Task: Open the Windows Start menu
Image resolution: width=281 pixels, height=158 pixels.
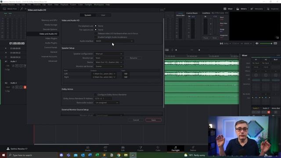Action: pyautogui.click(x=4, y=155)
